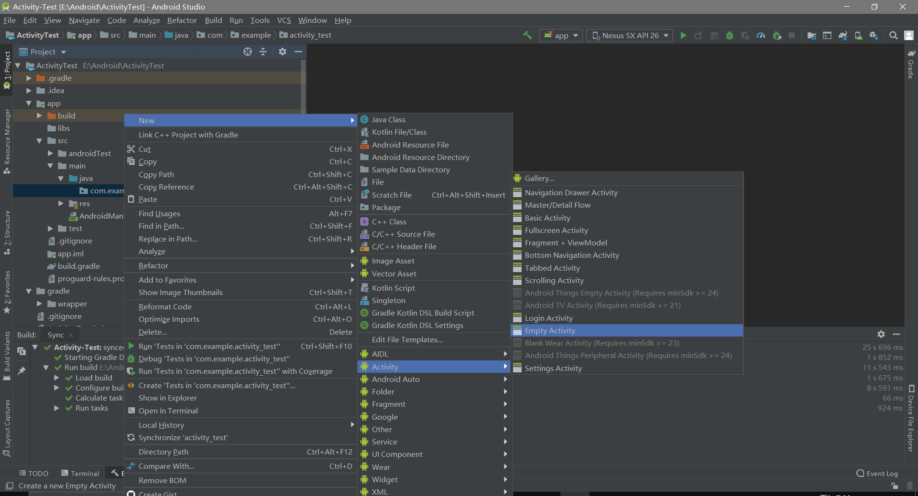This screenshot has width=918, height=496.
Task: Close the Sync tab in Build panel
Action: click(71, 335)
